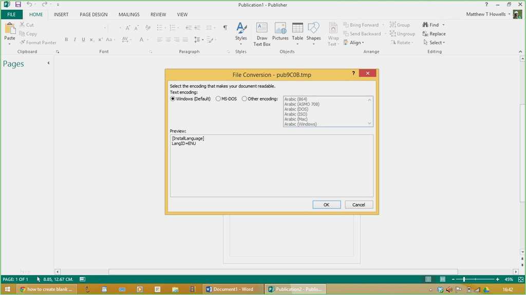Switch to the INSERT ribbon tab
The width and height of the screenshot is (526, 295).
click(x=62, y=14)
